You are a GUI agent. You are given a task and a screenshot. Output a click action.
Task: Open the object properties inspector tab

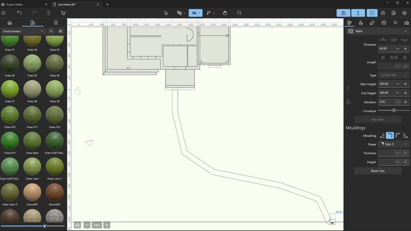point(349,23)
